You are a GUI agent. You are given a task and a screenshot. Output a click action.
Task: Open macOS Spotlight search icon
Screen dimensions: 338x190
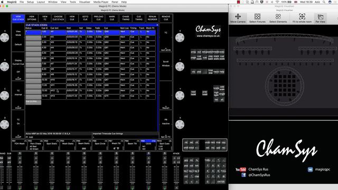[x=324, y=2]
